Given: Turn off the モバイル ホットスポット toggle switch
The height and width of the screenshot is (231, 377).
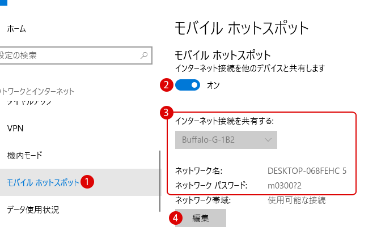Looking at the screenshot, I should tap(188, 85).
